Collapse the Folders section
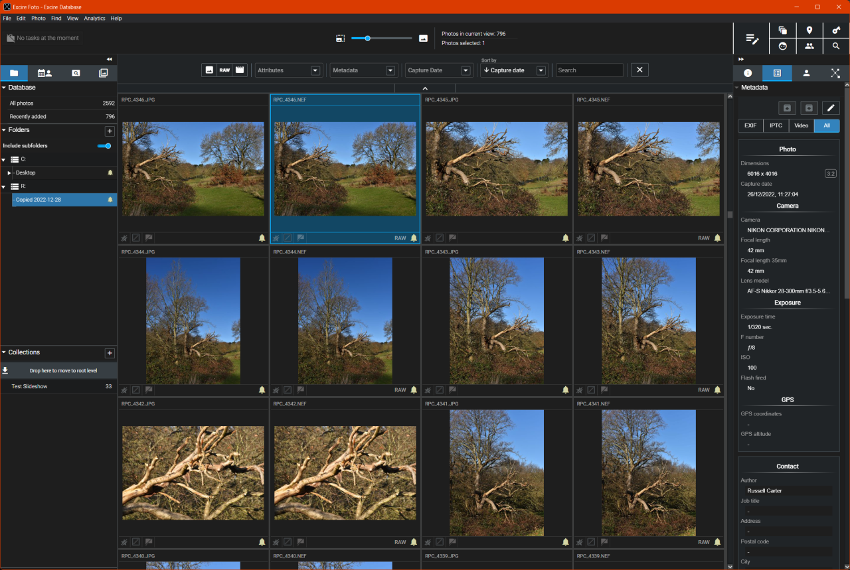The width and height of the screenshot is (850, 570). 3,130
